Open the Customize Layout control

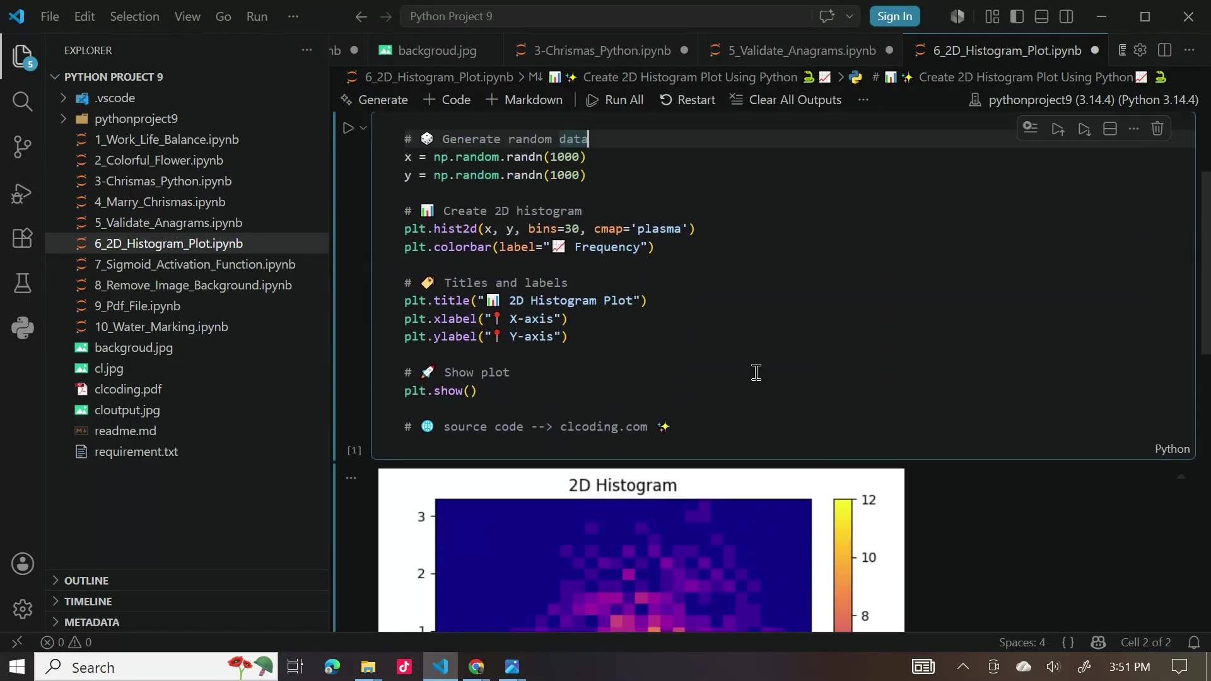tap(992, 16)
